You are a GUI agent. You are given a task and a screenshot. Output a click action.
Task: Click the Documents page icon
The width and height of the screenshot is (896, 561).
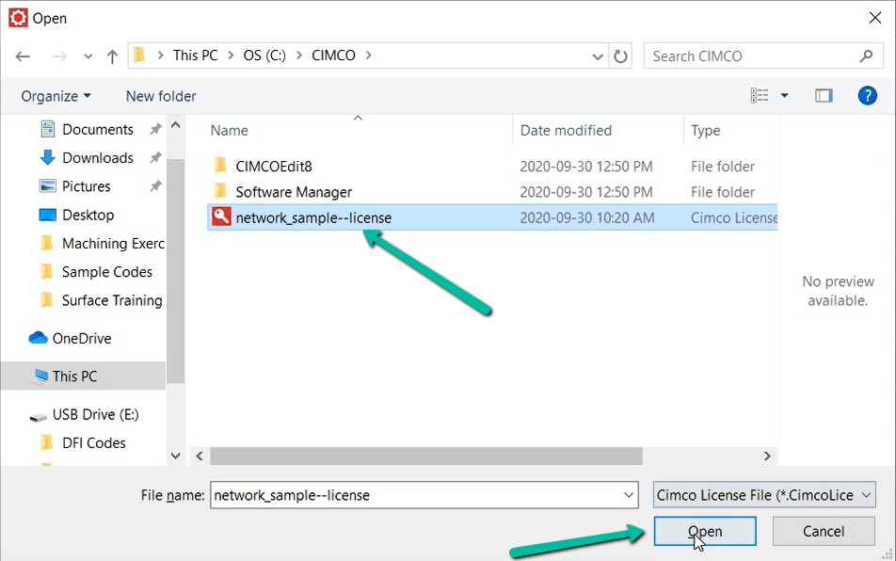click(x=48, y=129)
